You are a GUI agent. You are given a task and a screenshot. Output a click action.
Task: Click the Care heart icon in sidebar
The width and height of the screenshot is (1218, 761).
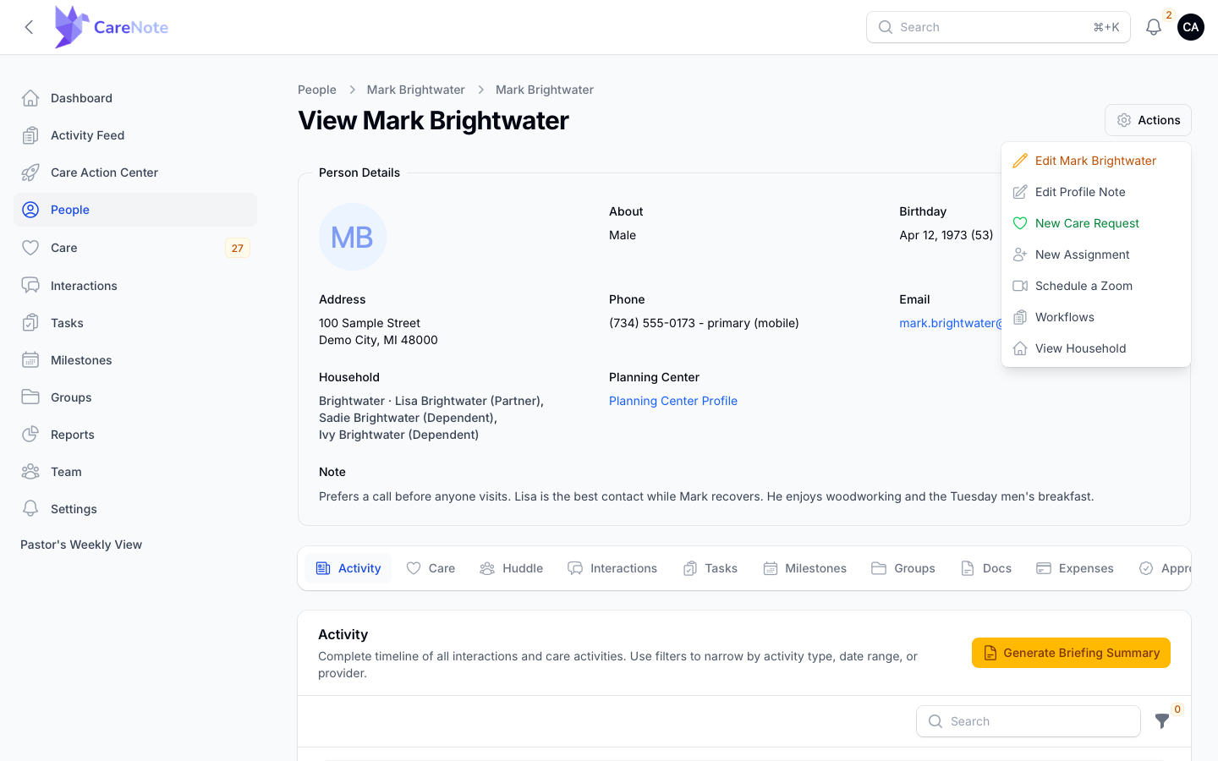click(30, 248)
